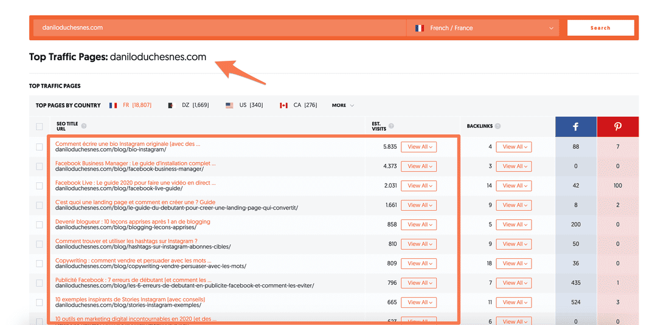Click the Pinterest shares column icon
This screenshot has width=669, height=325.
point(617,126)
